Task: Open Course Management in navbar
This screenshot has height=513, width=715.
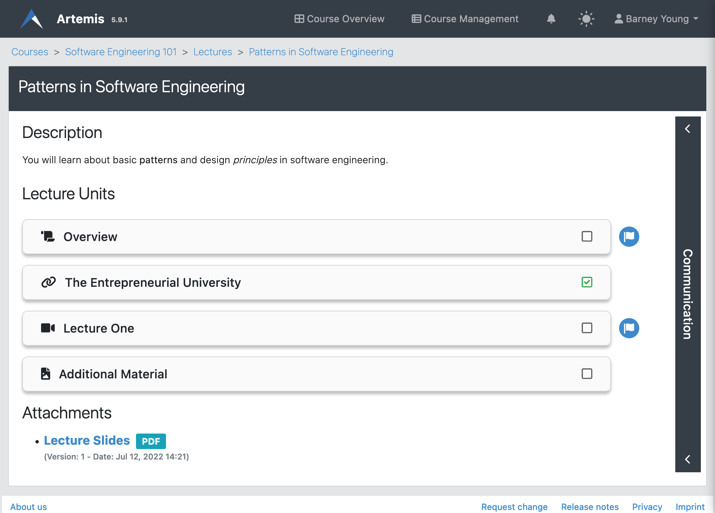Action: click(x=465, y=19)
